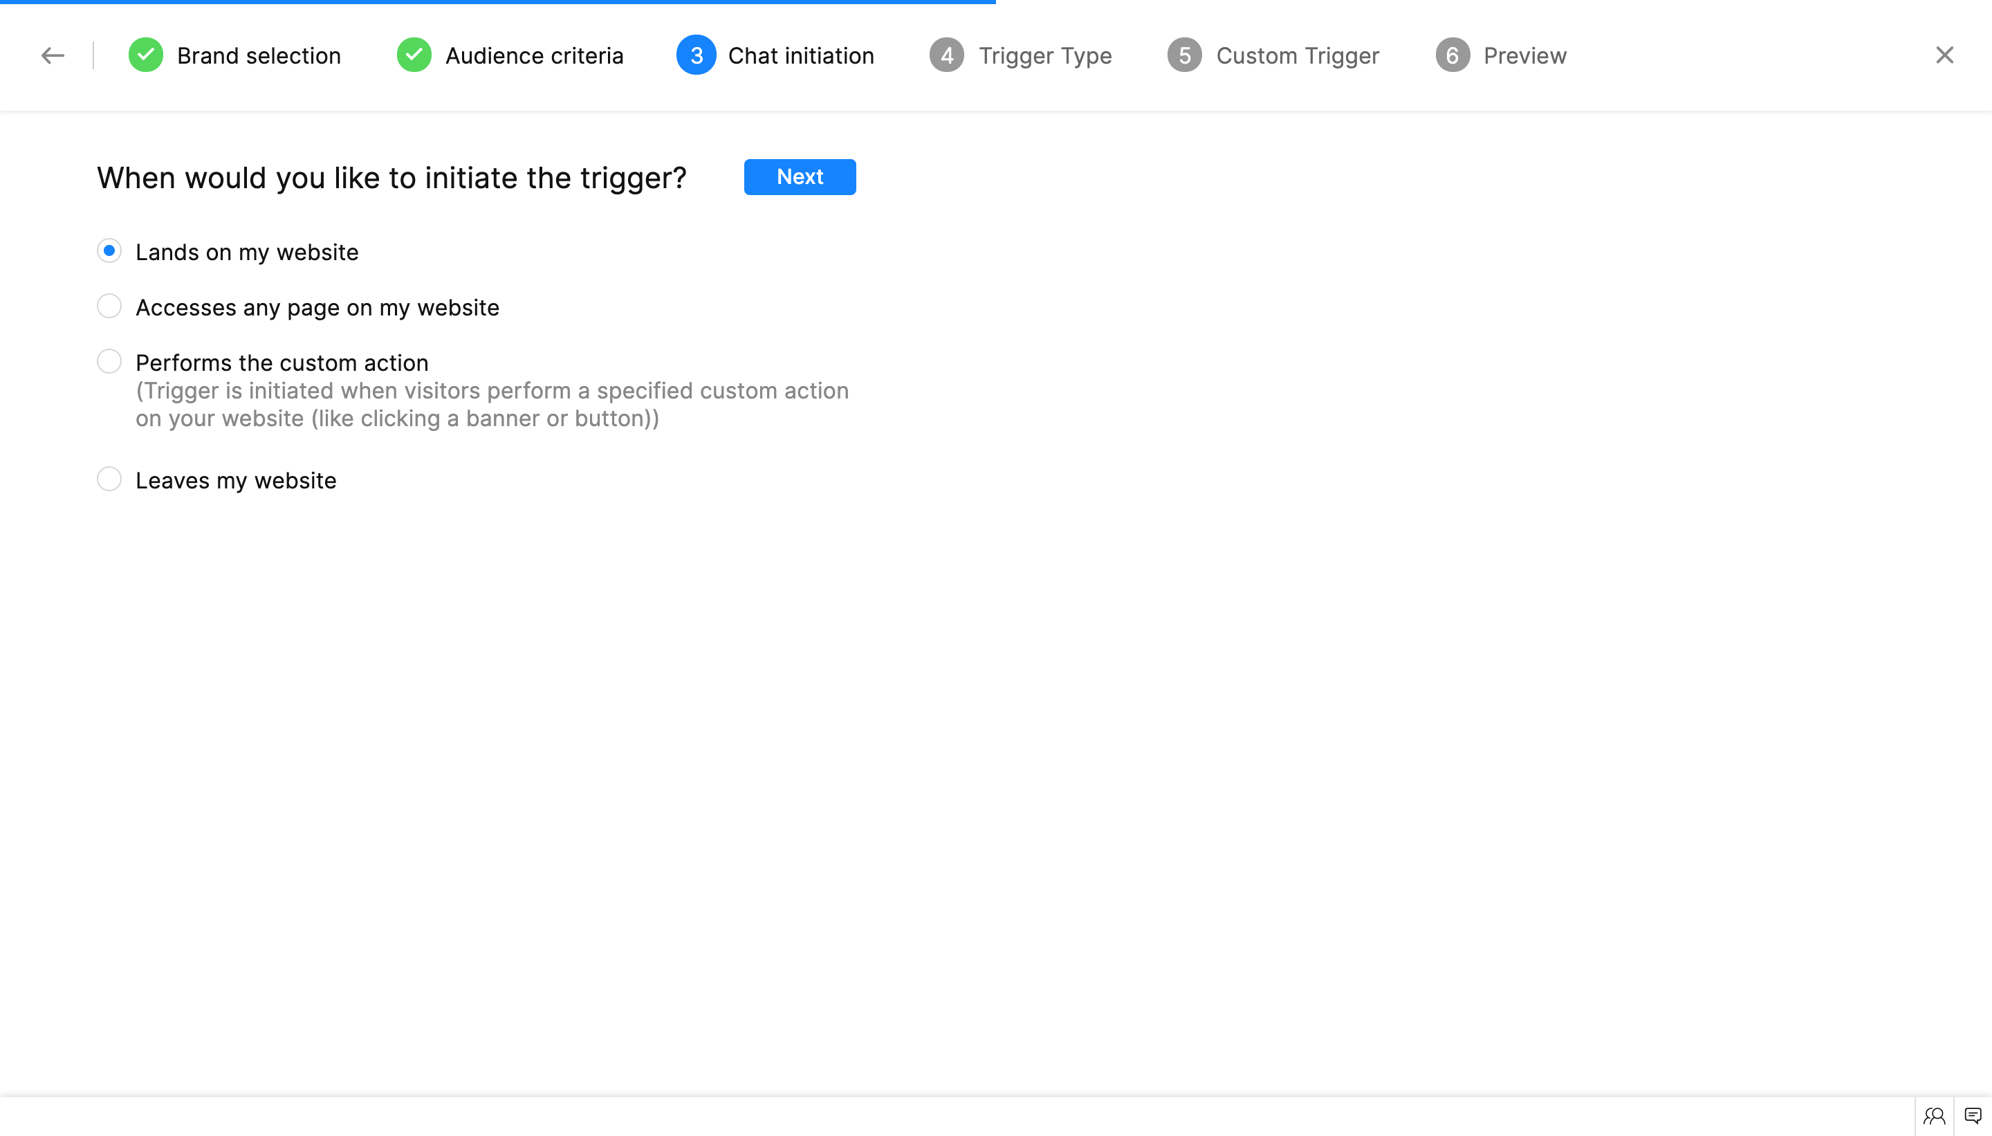Click step 4 circle number icon
The width and height of the screenshot is (1992, 1136).
[x=947, y=55]
